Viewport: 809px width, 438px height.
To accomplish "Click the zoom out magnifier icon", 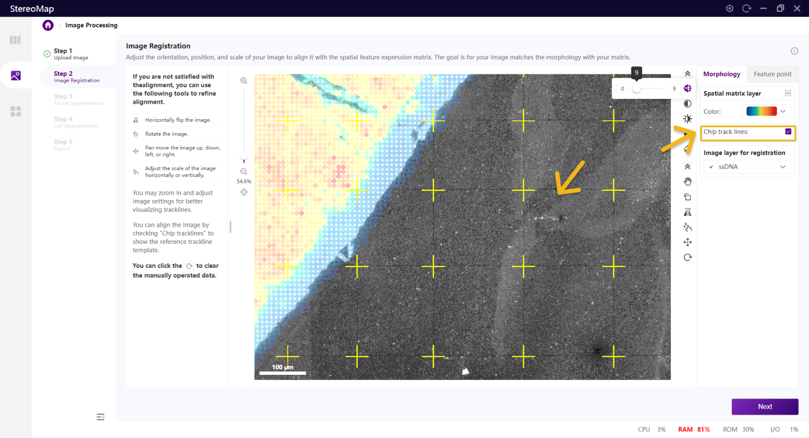I will [x=244, y=172].
